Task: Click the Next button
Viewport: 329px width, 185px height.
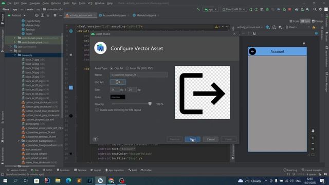Action: pyautogui.click(x=193, y=139)
